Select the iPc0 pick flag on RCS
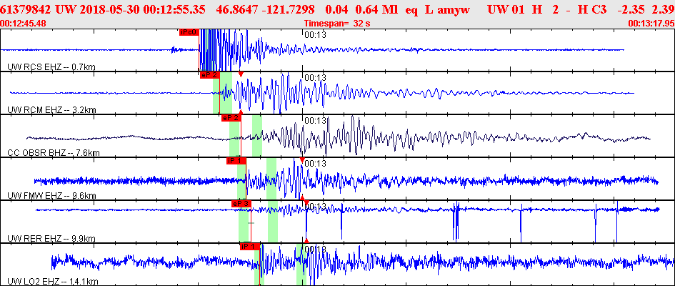This screenshot has height=286, width=675. 189,31
